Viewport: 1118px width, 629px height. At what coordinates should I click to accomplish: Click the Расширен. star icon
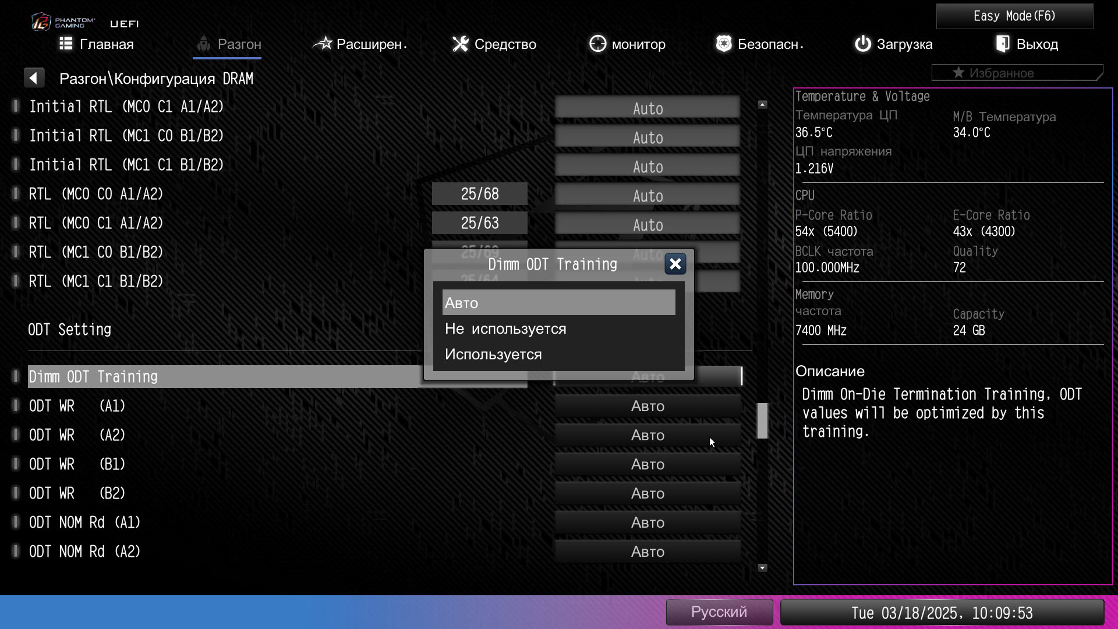tap(323, 44)
